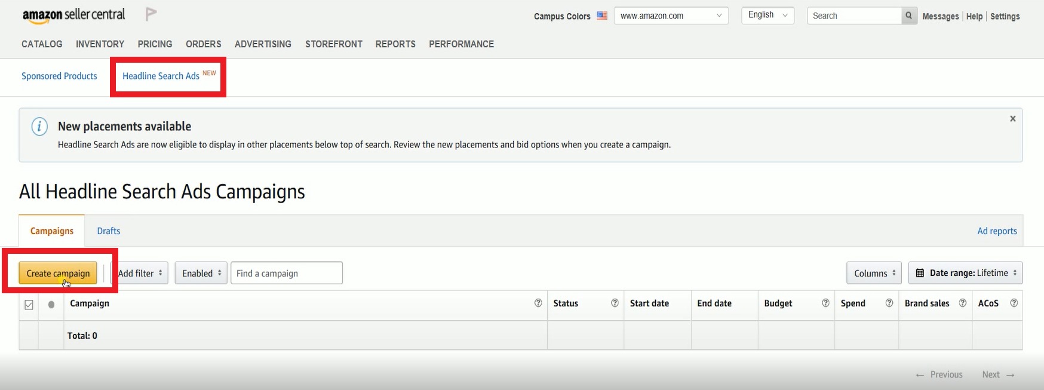
Task: Select the Campaigns tab
Action: click(52, 231)
